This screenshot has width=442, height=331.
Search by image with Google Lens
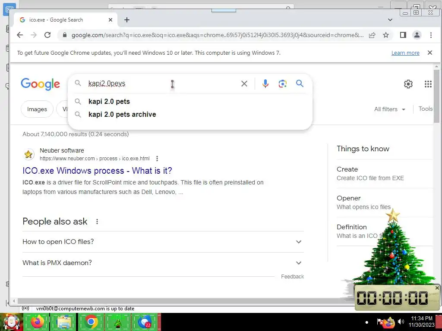282,84
